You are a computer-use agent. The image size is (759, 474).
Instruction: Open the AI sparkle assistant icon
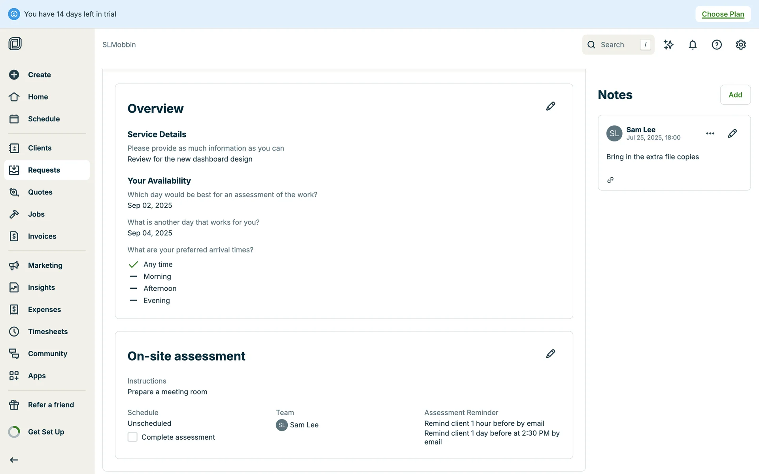click(668, 45)
